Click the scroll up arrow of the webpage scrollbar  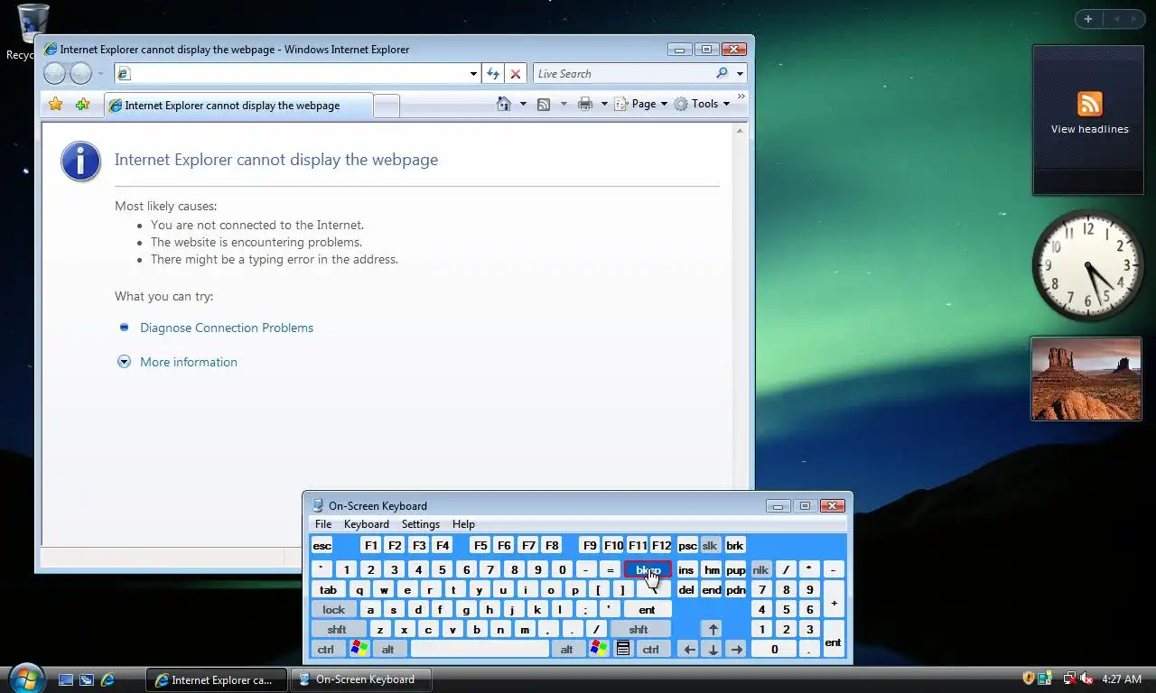pyautogui.click(x=740, y=132)
